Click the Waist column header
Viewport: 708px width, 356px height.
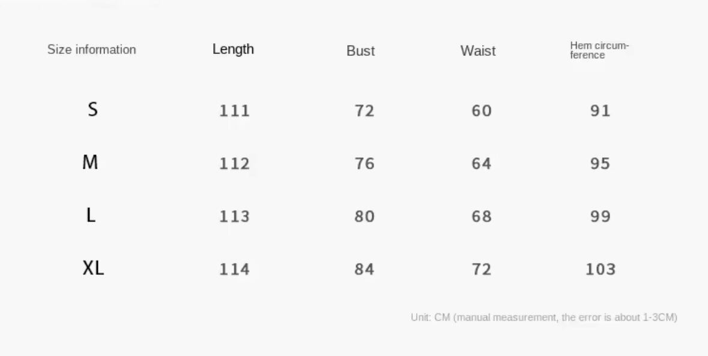point(478,51)
